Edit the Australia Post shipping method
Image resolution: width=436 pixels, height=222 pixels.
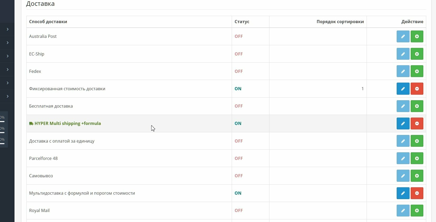403,36
